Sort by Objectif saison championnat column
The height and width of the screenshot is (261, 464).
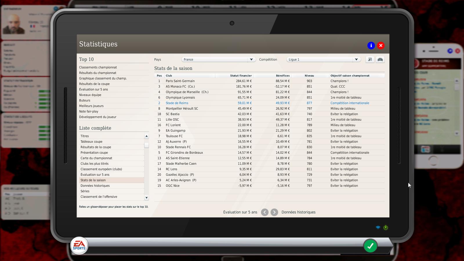[357, 76]
